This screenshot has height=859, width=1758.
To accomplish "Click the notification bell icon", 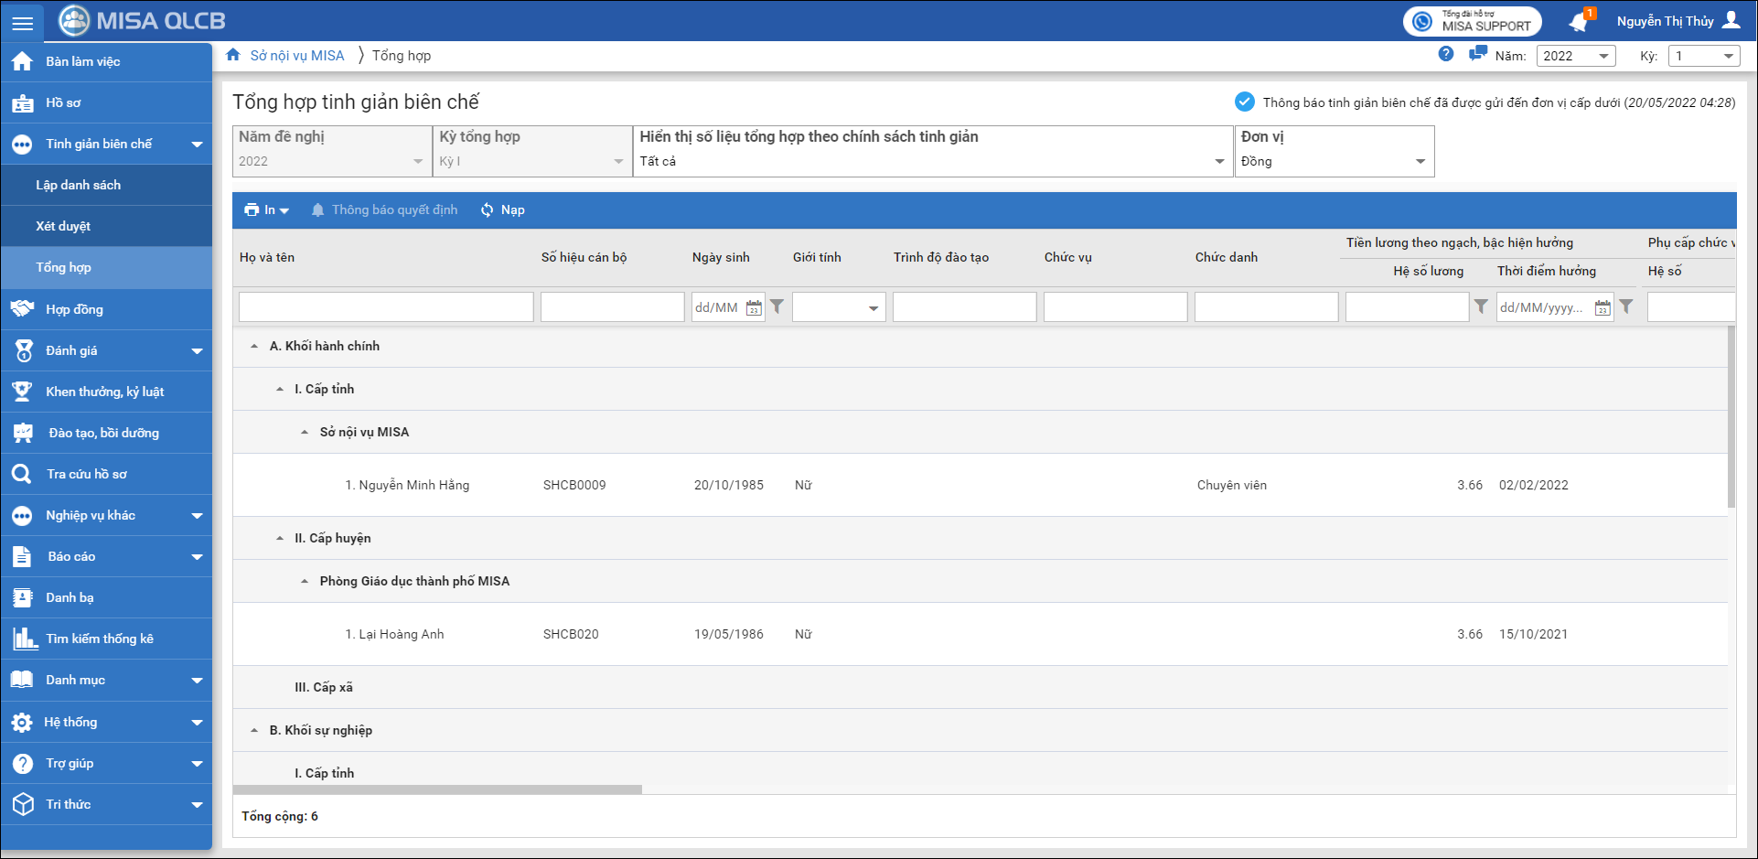I will coord(1579,22).
